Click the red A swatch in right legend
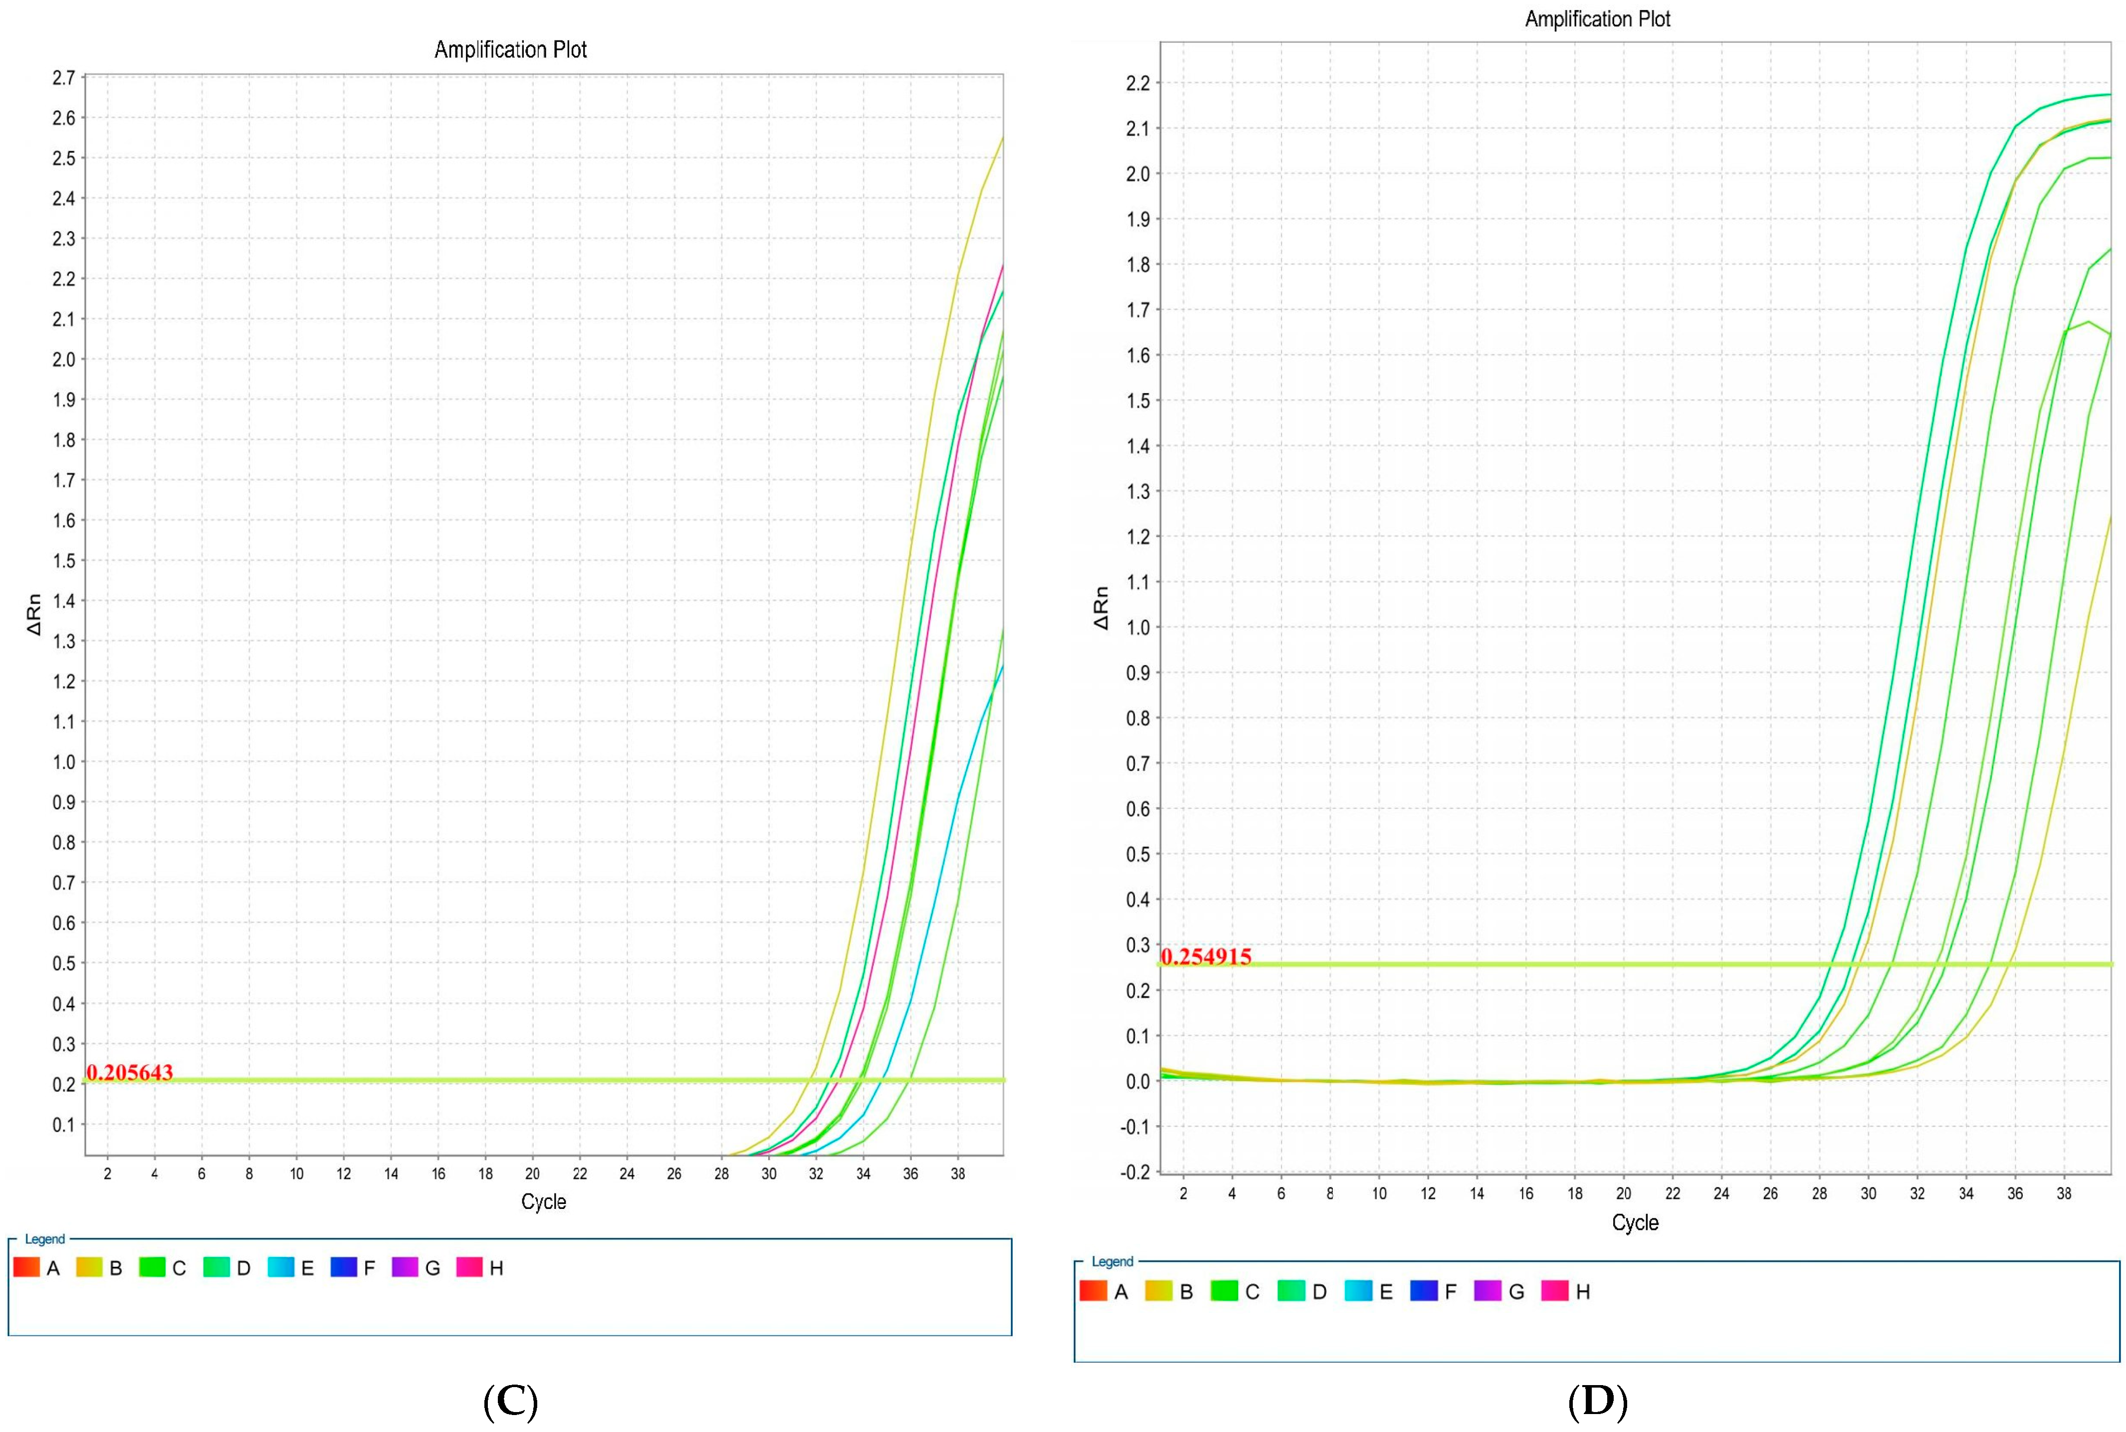 (x=1092, y=1291)
